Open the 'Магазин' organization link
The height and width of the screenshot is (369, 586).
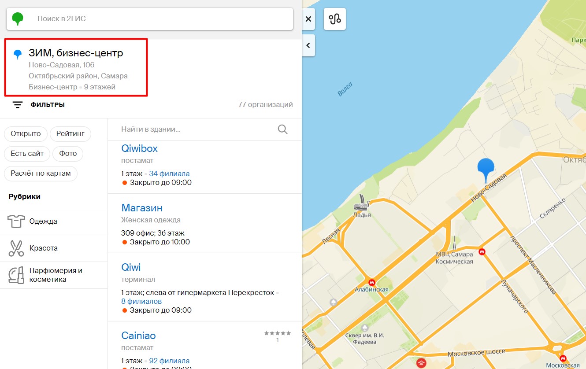coord(142,208)
